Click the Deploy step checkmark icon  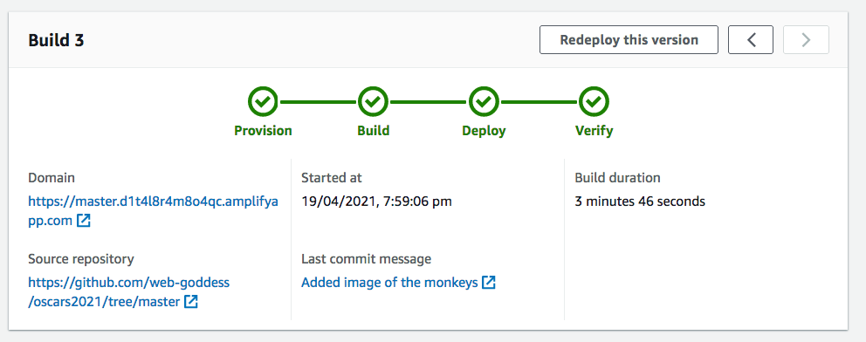484,102
